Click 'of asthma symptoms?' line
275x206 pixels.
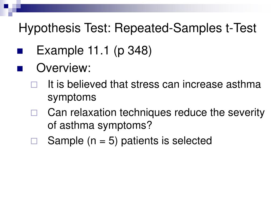click(x=100, y=126)
